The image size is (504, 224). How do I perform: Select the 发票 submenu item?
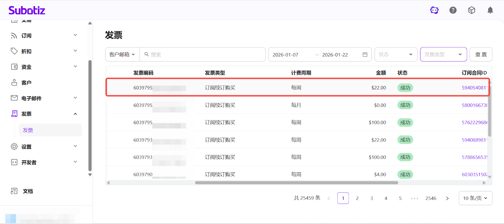[28, 130]
